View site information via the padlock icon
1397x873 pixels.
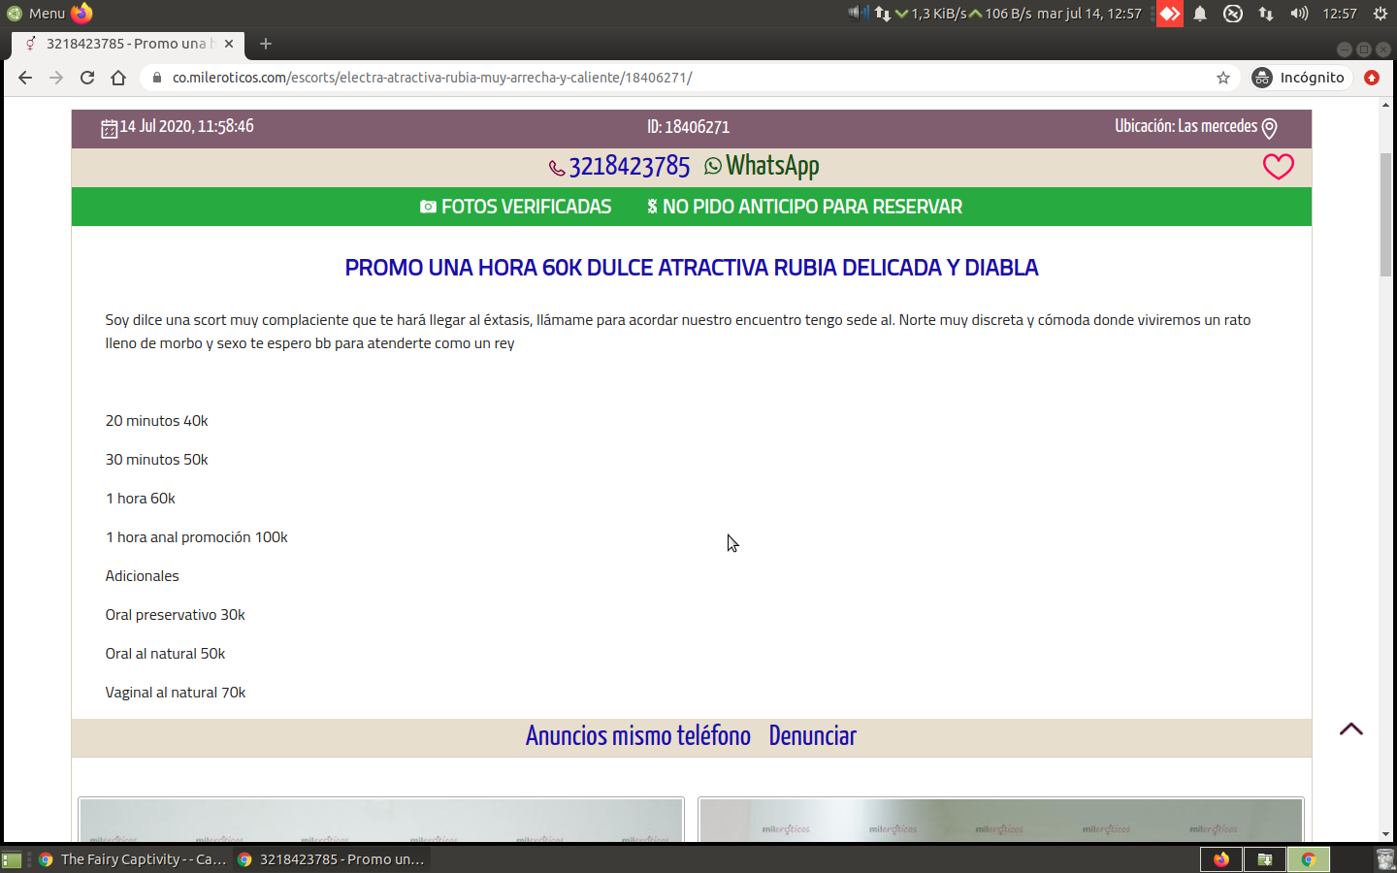click(157, 78)
